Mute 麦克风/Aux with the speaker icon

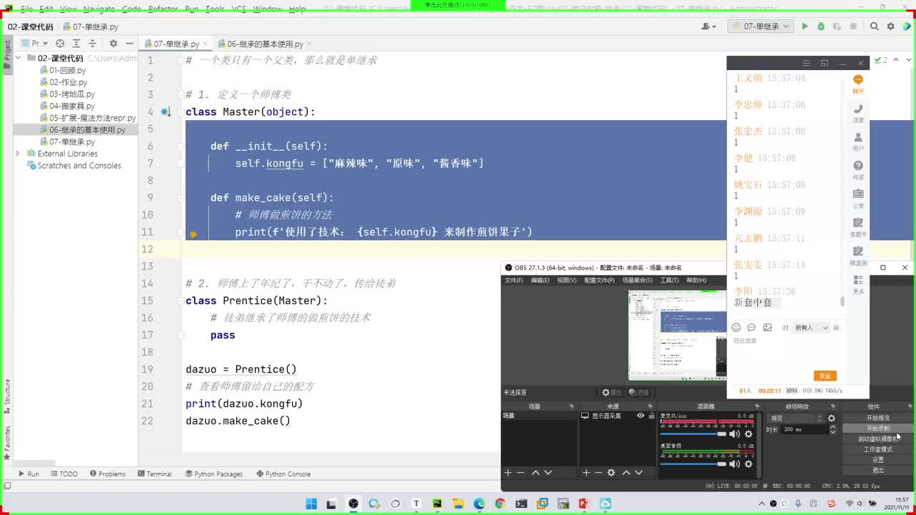pos(734,434)
